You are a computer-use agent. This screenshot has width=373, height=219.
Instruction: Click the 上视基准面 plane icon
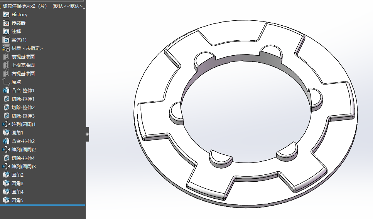click(x=6, y=65)
